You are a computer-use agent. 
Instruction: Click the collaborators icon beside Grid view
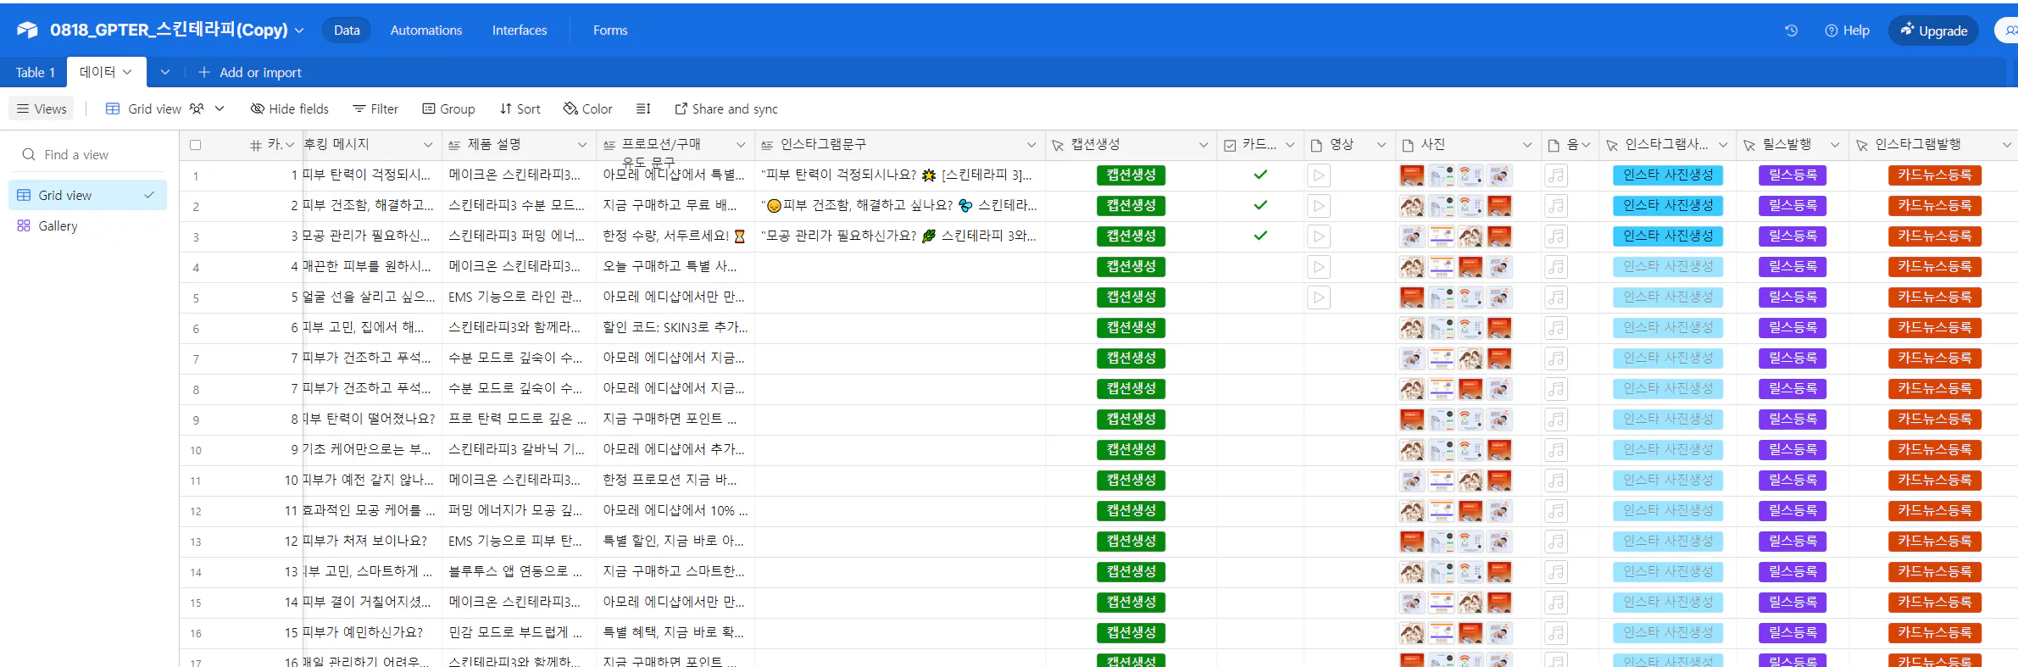pyautogui.click(x=197, y=108)
